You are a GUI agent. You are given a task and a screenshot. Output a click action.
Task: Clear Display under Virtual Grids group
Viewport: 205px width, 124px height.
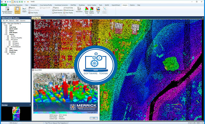pos(68,13)
